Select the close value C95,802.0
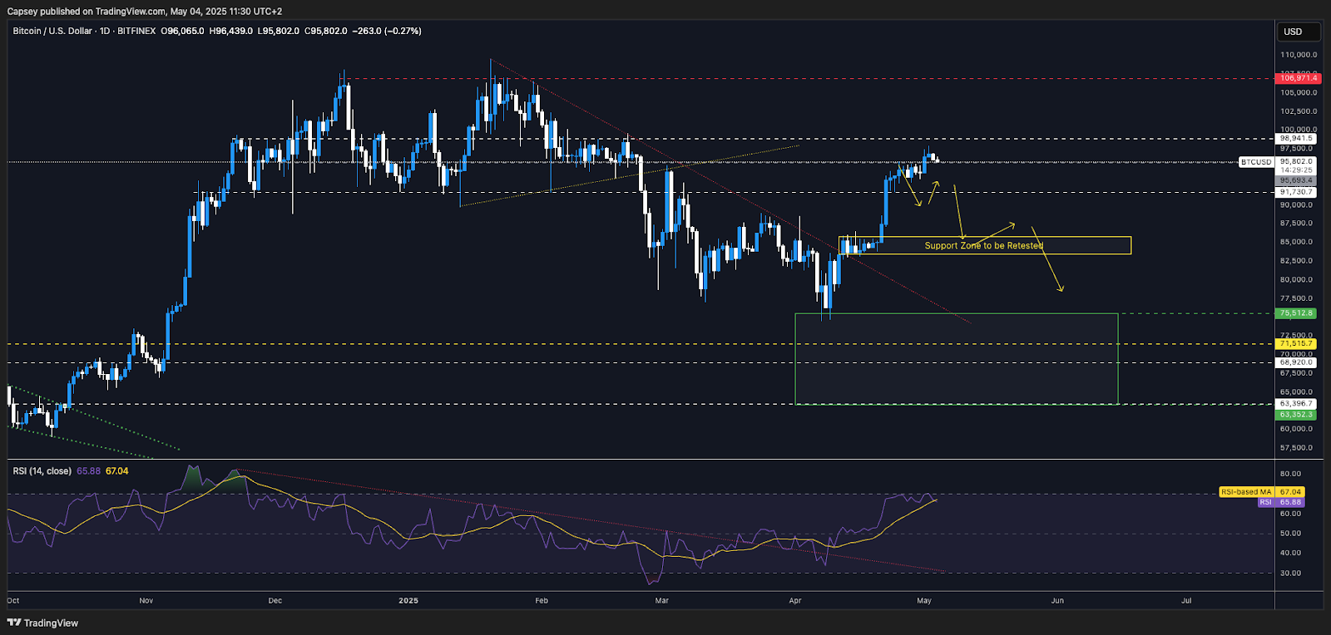 pos(326,31)
